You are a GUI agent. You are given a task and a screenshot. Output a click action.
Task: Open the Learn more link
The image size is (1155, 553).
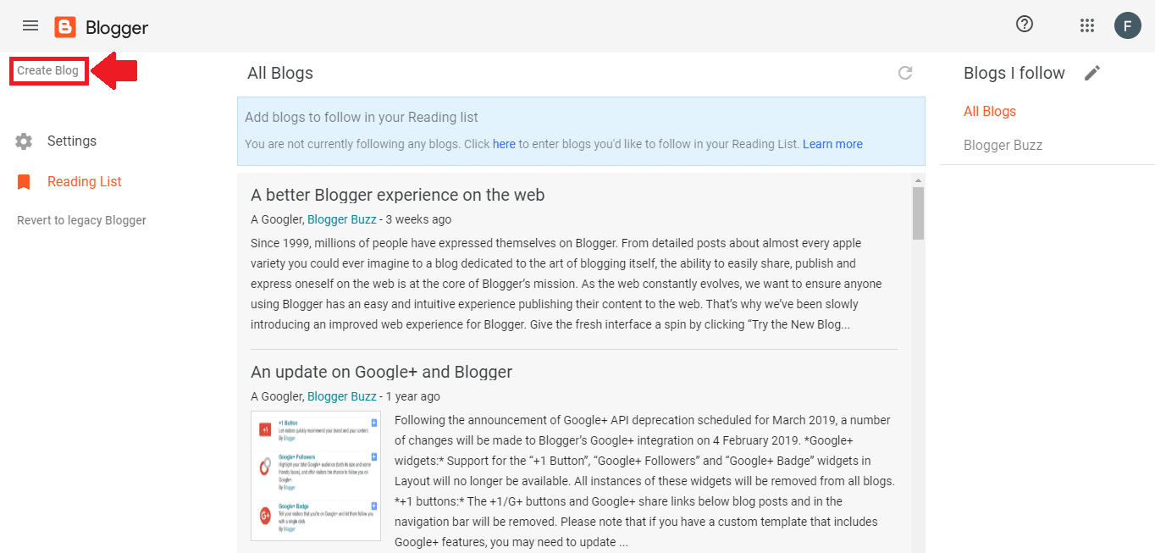click(x=832, y=144)
